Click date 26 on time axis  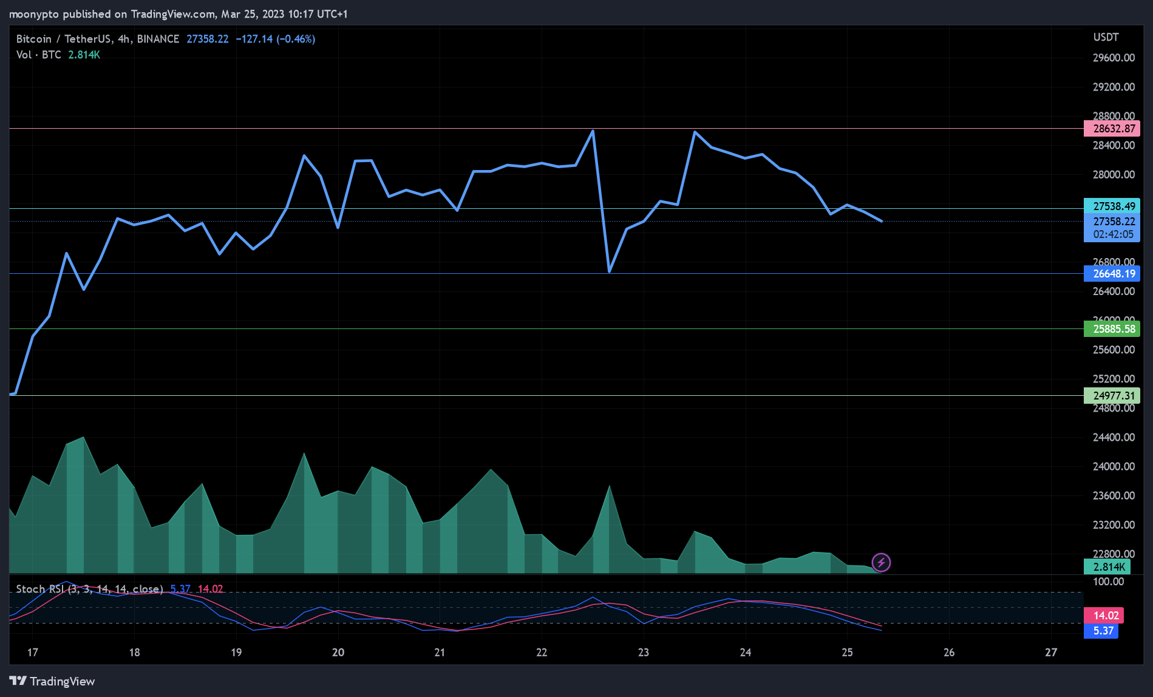[x=949, y=653]
